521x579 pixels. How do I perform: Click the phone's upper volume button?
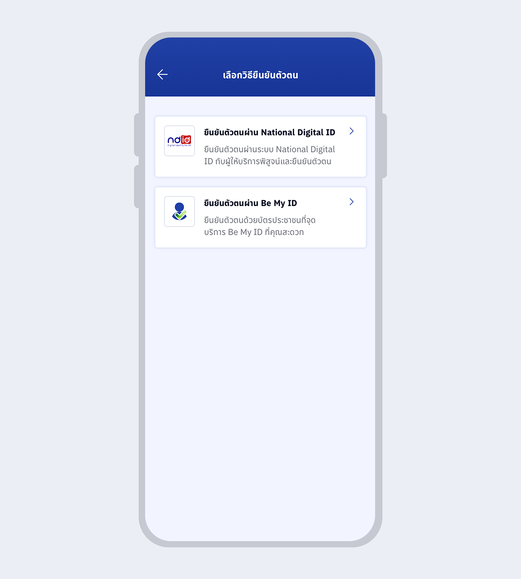coord(137,135)
